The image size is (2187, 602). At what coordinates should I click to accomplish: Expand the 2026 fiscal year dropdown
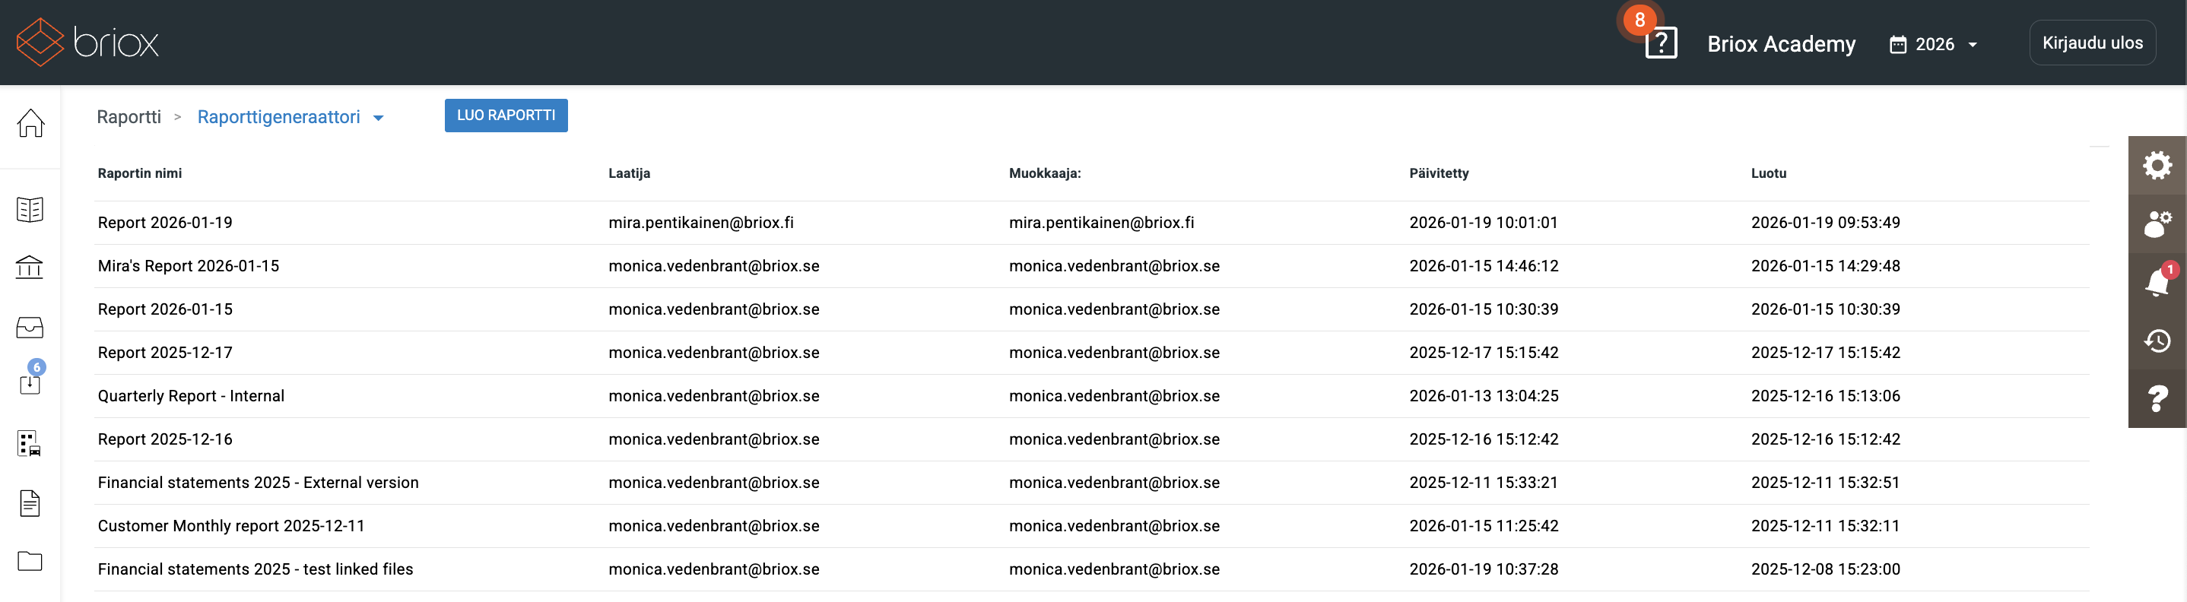(1934, 44)
